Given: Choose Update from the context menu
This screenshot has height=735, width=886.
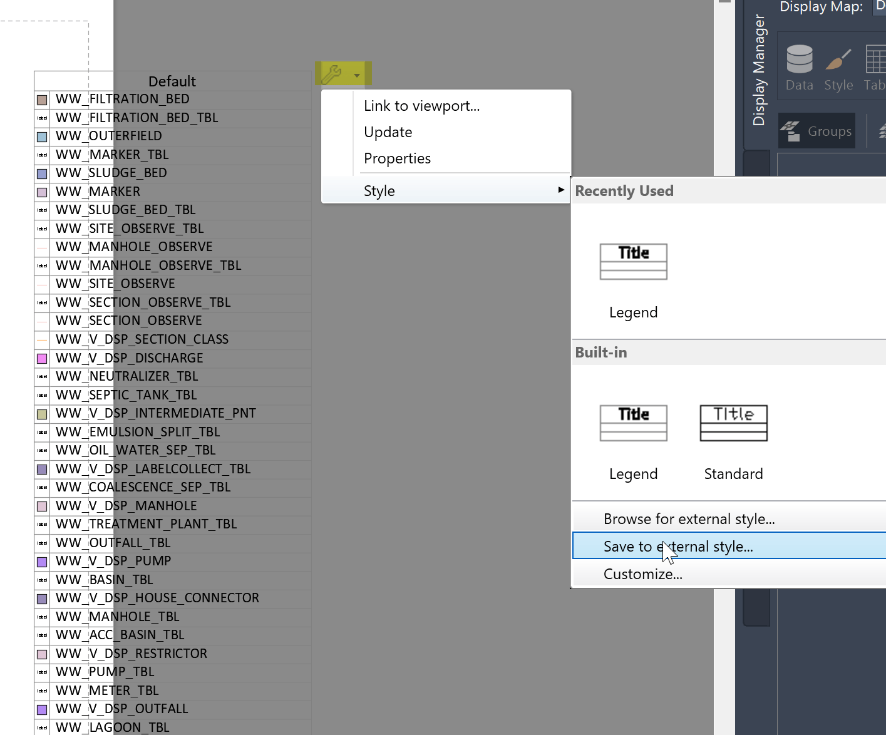Looking at the screenshot, I should tap(388, 132).
